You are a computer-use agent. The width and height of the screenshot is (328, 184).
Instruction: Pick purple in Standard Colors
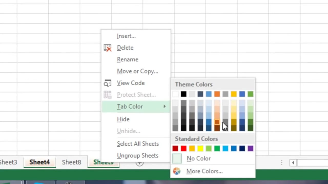pos(250,148)
